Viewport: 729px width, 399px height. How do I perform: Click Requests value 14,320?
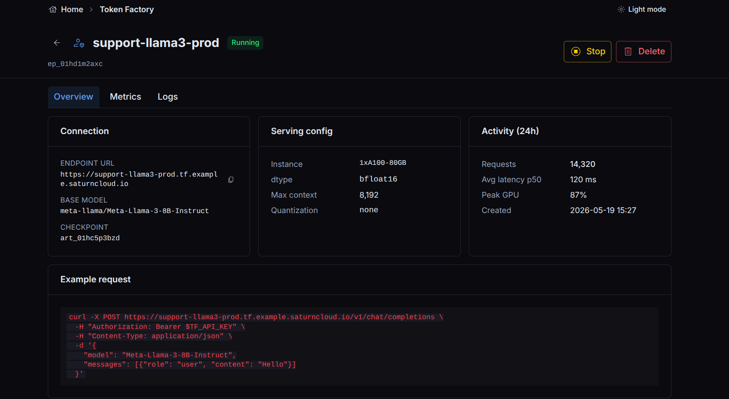point(582,164)
